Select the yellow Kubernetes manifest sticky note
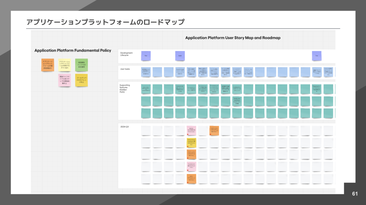The image size is (366, 205). click(x=191, y=142)
